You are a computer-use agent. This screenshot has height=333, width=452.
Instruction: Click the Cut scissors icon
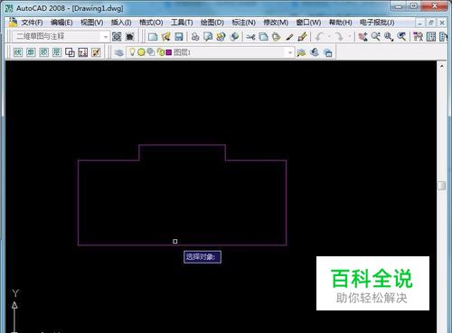pyautogui.click(x=250, y=37)
